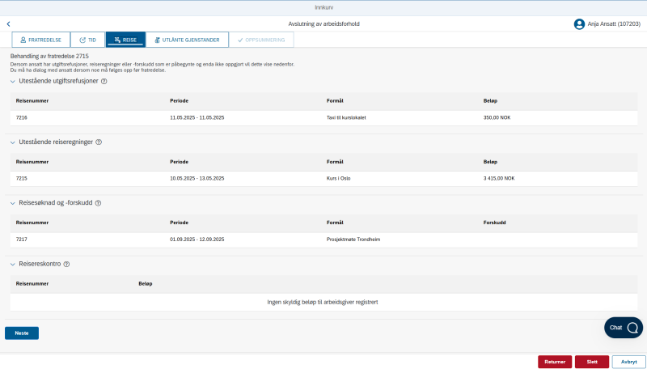Collapse the Utestående utgiftsrefusjoner section
This screenshot has height=369, width=647.
pos(12,82)
